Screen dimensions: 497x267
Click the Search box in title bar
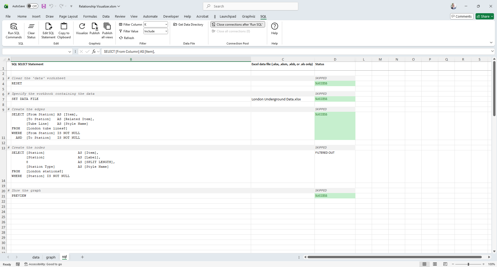coord(251,6)
